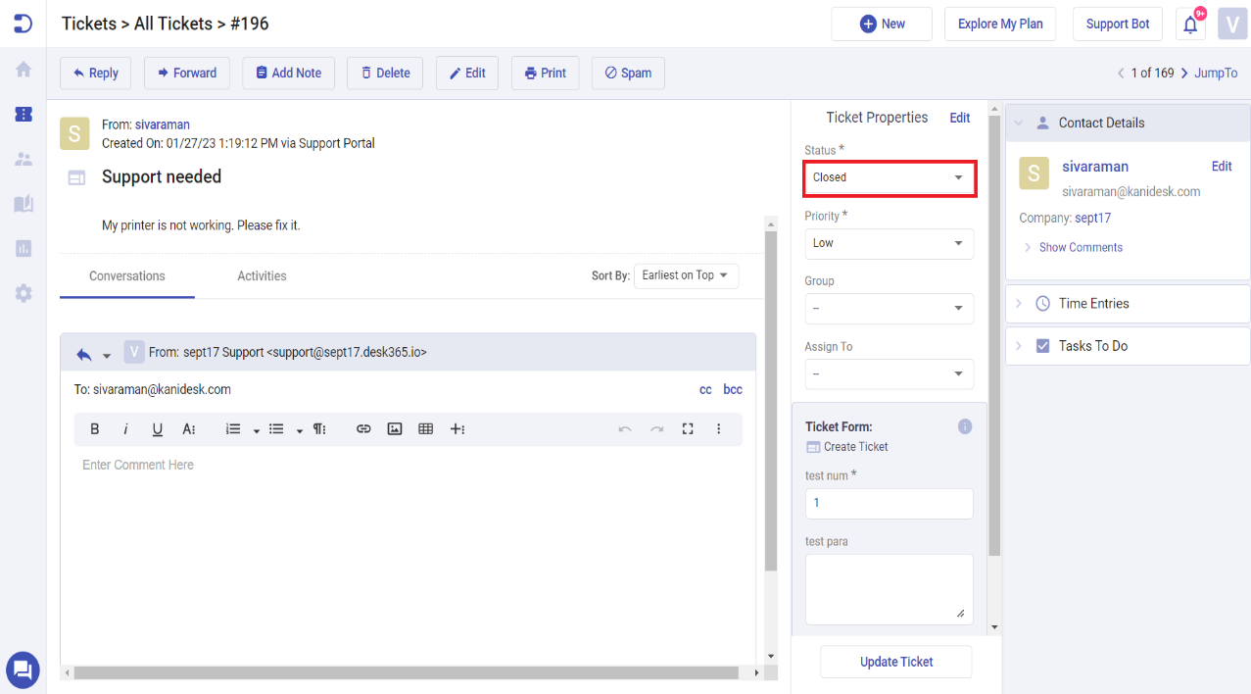Insert a table in the reply editor
The image size is (1251, 694).
click(x=425, y=428)
